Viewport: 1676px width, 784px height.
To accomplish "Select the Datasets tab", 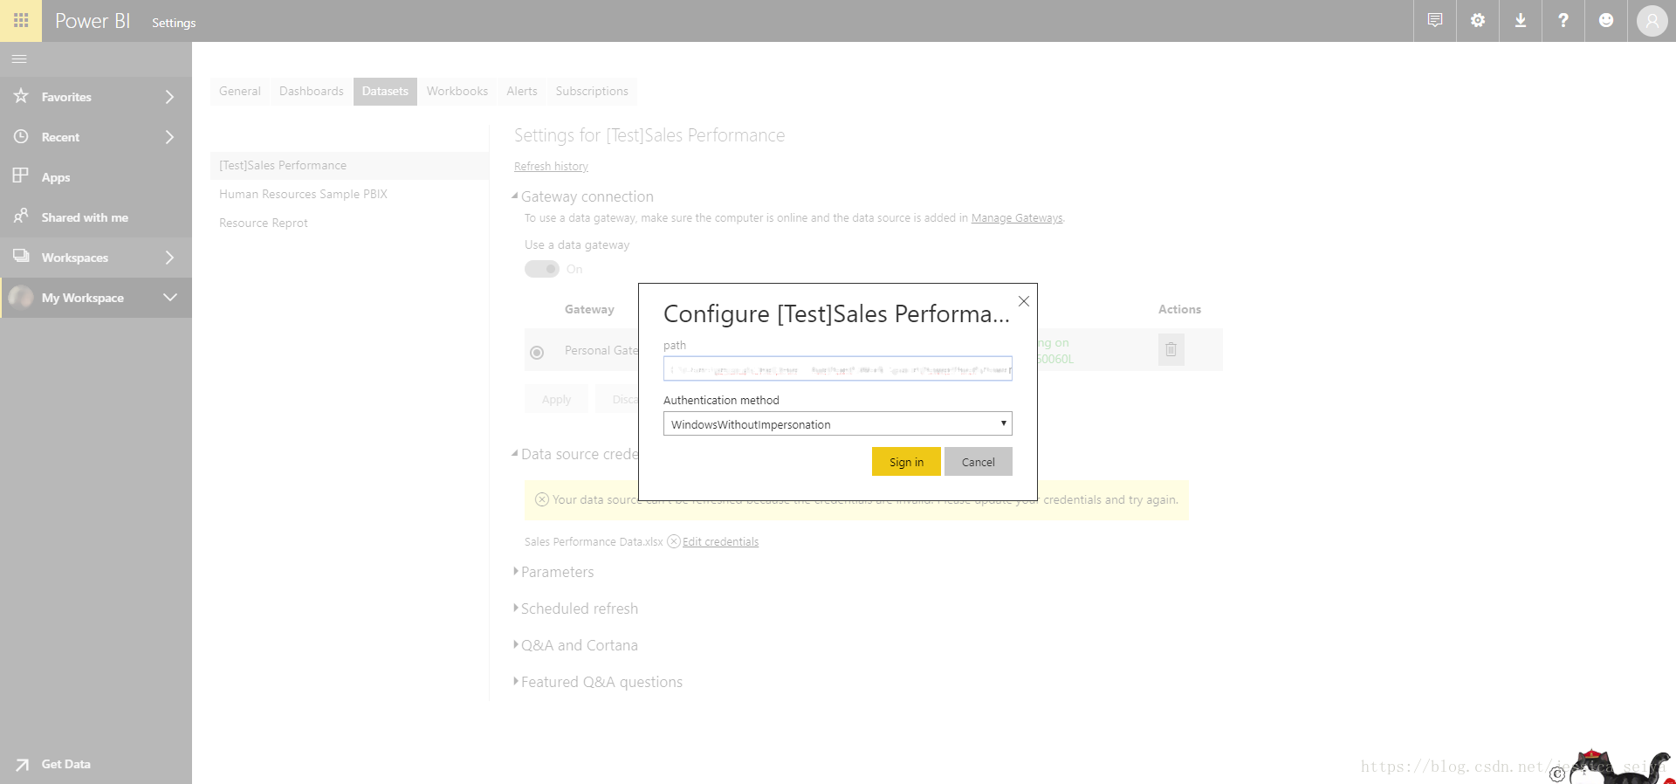I will coord(385,91).
